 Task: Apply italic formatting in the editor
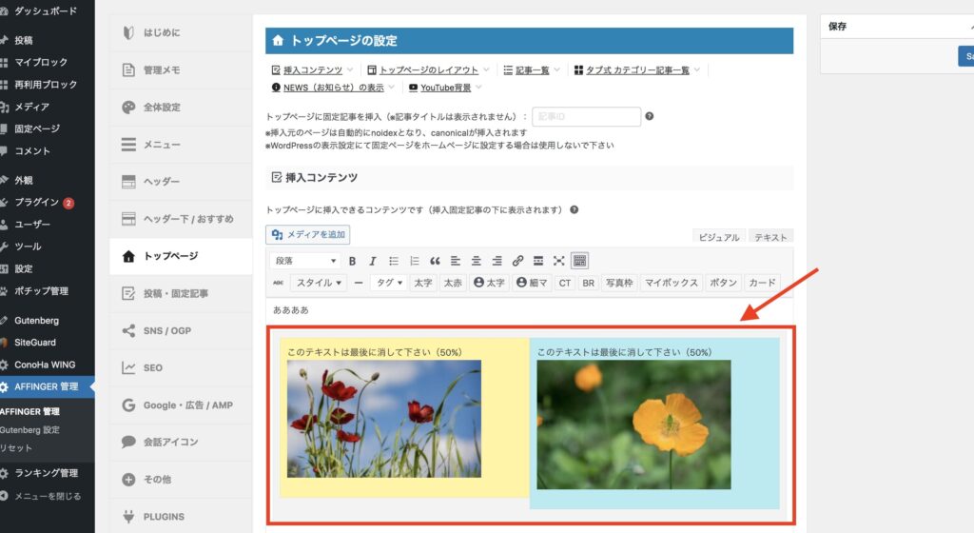click(372, 261)
